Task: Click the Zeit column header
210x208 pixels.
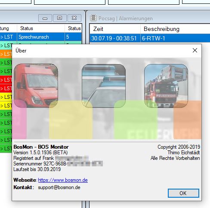Action: point(115,29)
